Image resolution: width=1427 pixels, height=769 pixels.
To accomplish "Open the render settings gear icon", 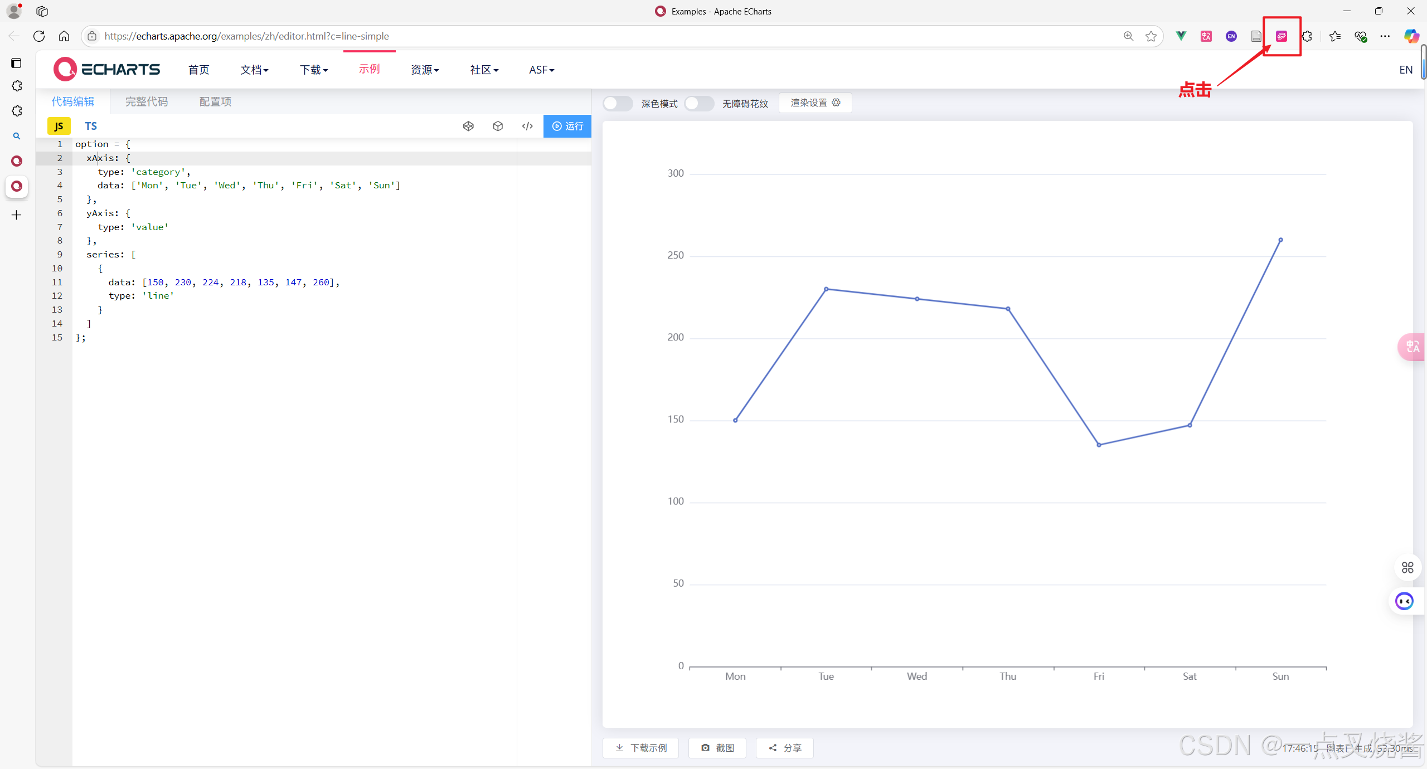I will pos(836,103).
